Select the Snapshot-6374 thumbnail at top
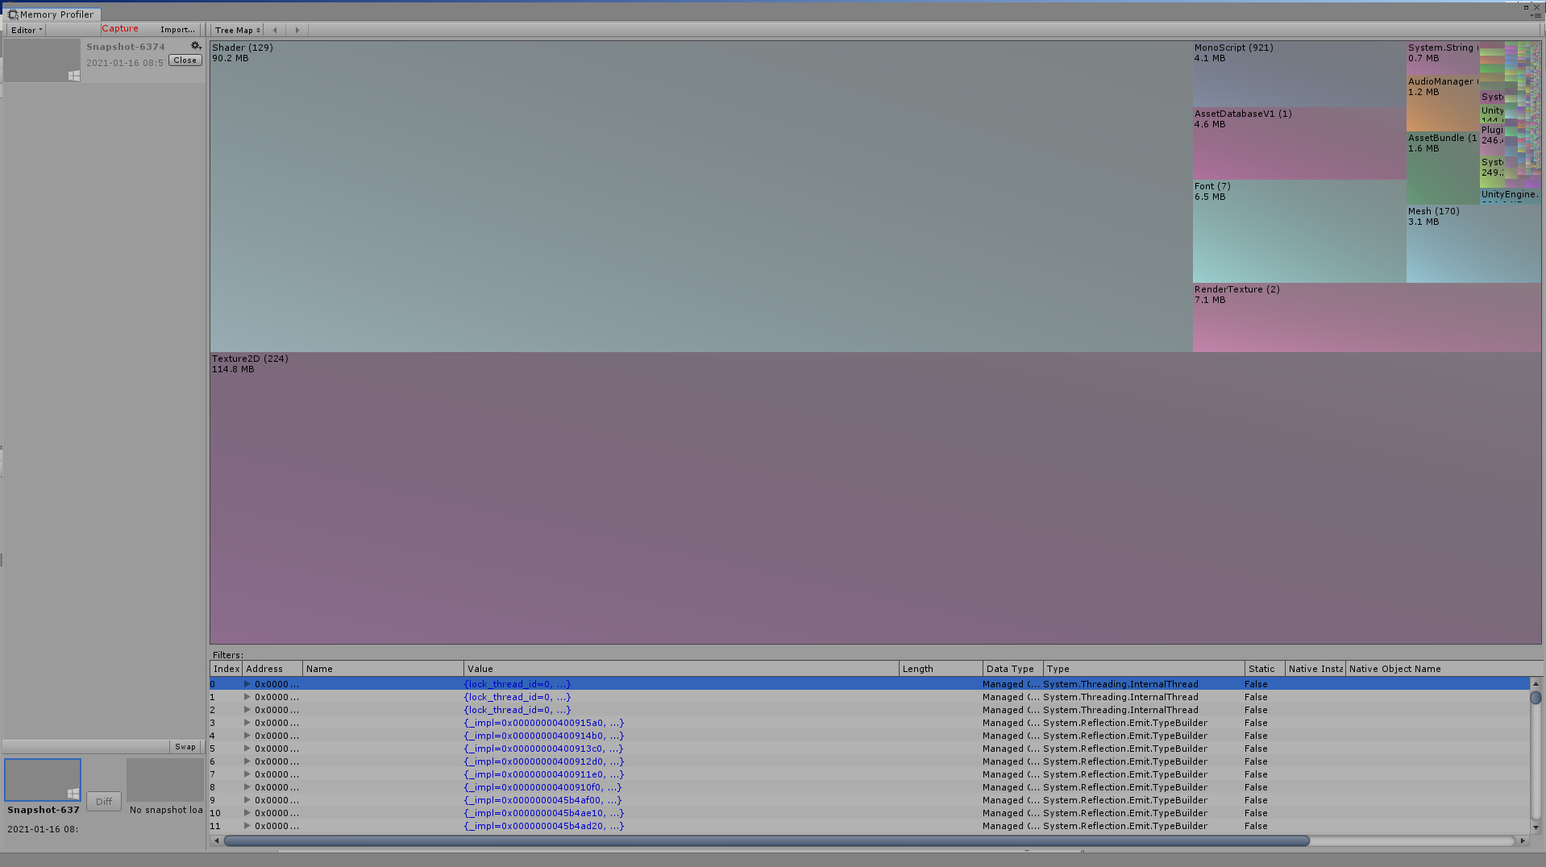Screen dimensions: 1546x867 (42, 60)
